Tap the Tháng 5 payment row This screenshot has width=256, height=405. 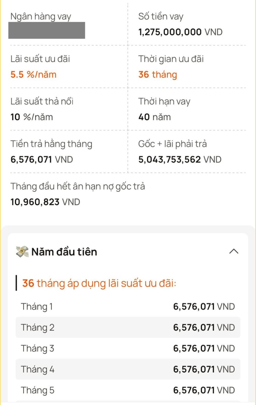128,390
